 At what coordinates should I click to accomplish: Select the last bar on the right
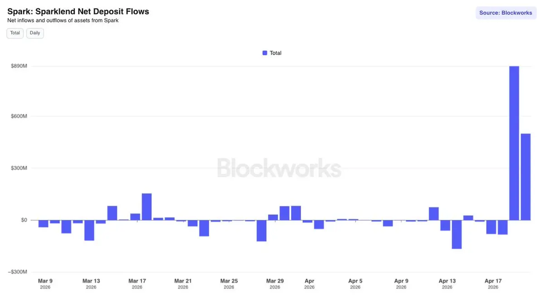pyautogui.click(x=525, y=177)
